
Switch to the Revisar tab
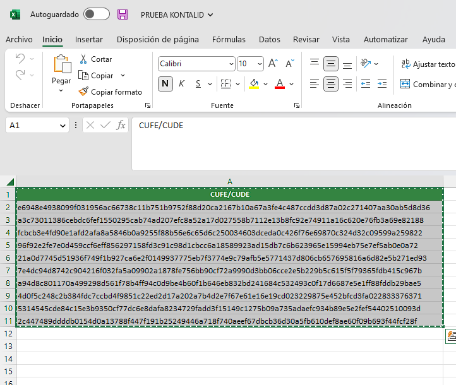[306, 40]
